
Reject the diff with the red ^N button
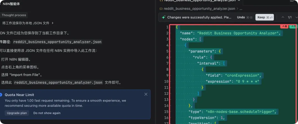[284, 26]
